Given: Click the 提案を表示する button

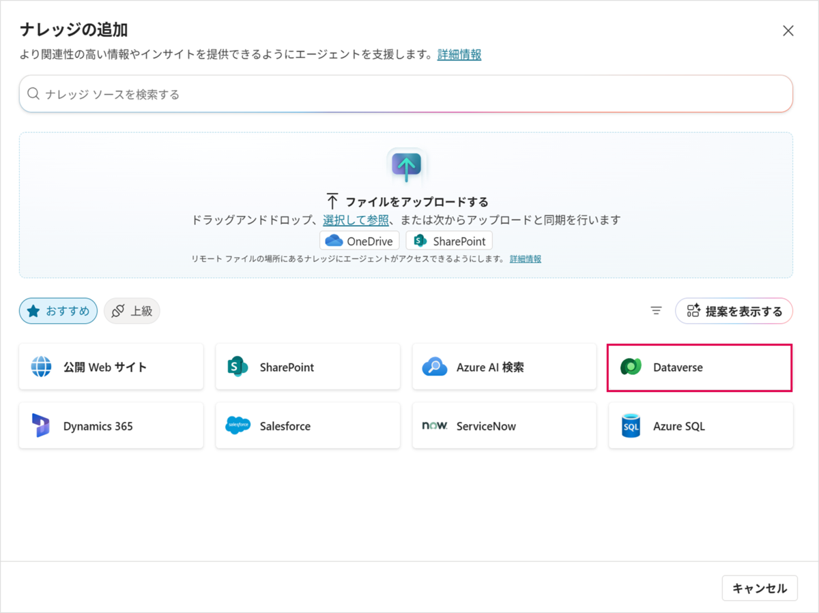Looking at the screenshot, I should point(734,310).
